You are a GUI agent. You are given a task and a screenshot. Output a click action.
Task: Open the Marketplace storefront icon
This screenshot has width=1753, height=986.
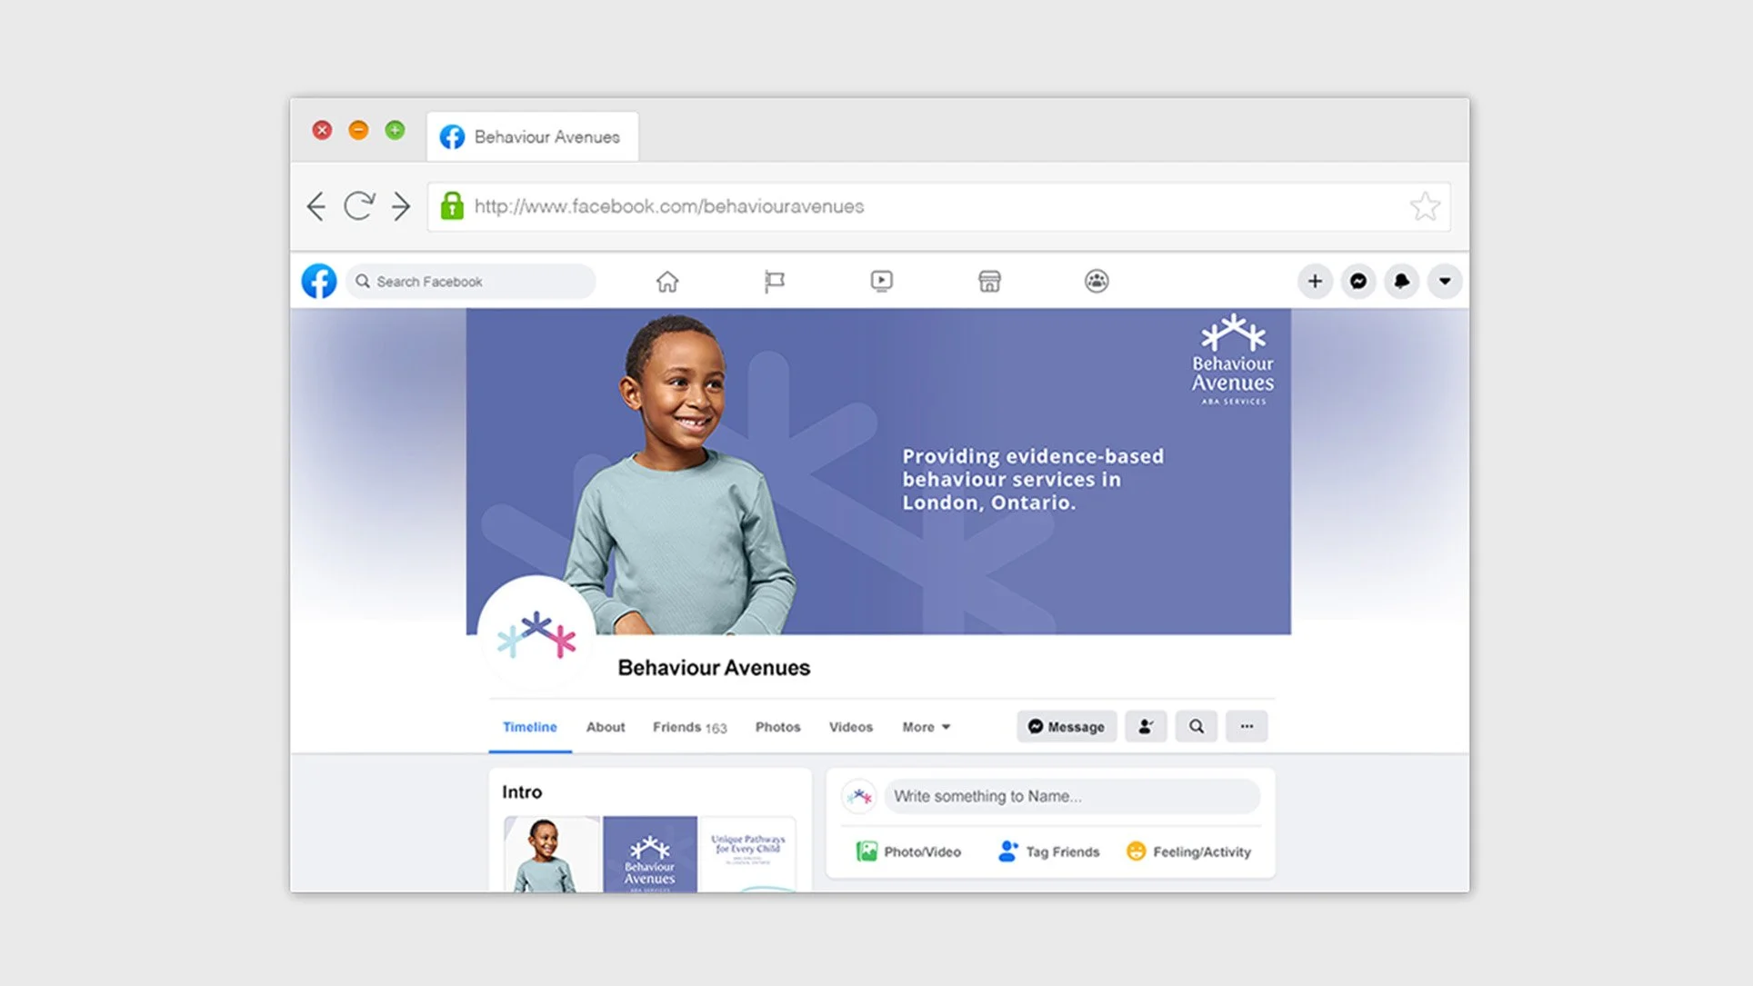pyautogui.click(x=989, y=282)
